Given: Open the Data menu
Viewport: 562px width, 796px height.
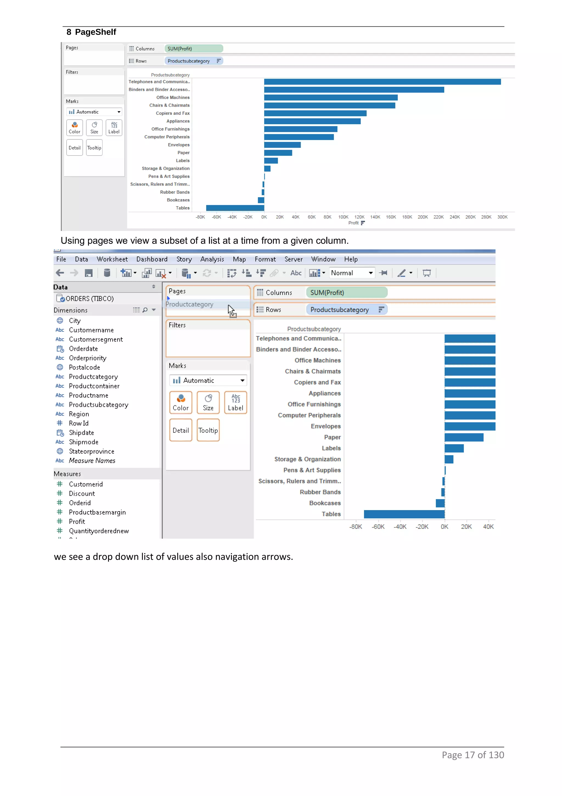Looking at the screenshot, I should coord(82,259).
